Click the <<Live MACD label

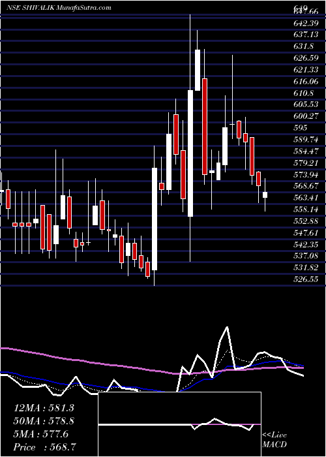pyautogui.click(x=274, y=440)
